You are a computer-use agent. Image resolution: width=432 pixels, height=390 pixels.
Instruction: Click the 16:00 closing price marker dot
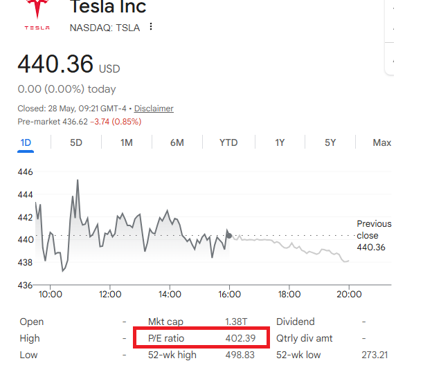tap(229, 236)
